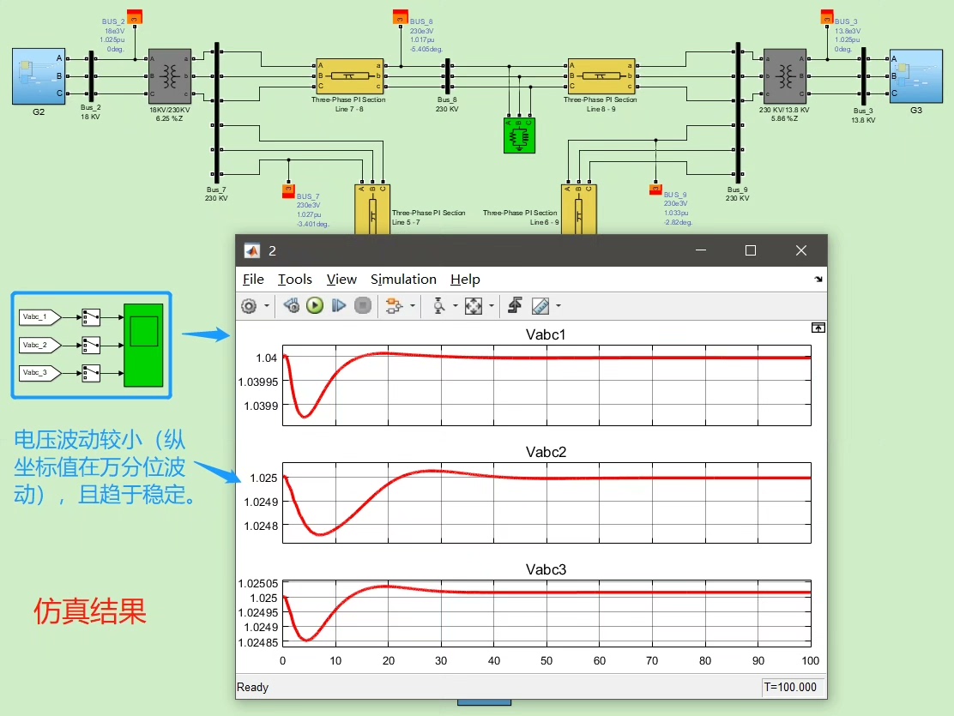The image size is (954, 716).
Task: Click the Step Forward toolbar icon
Action: coord(339,305)
